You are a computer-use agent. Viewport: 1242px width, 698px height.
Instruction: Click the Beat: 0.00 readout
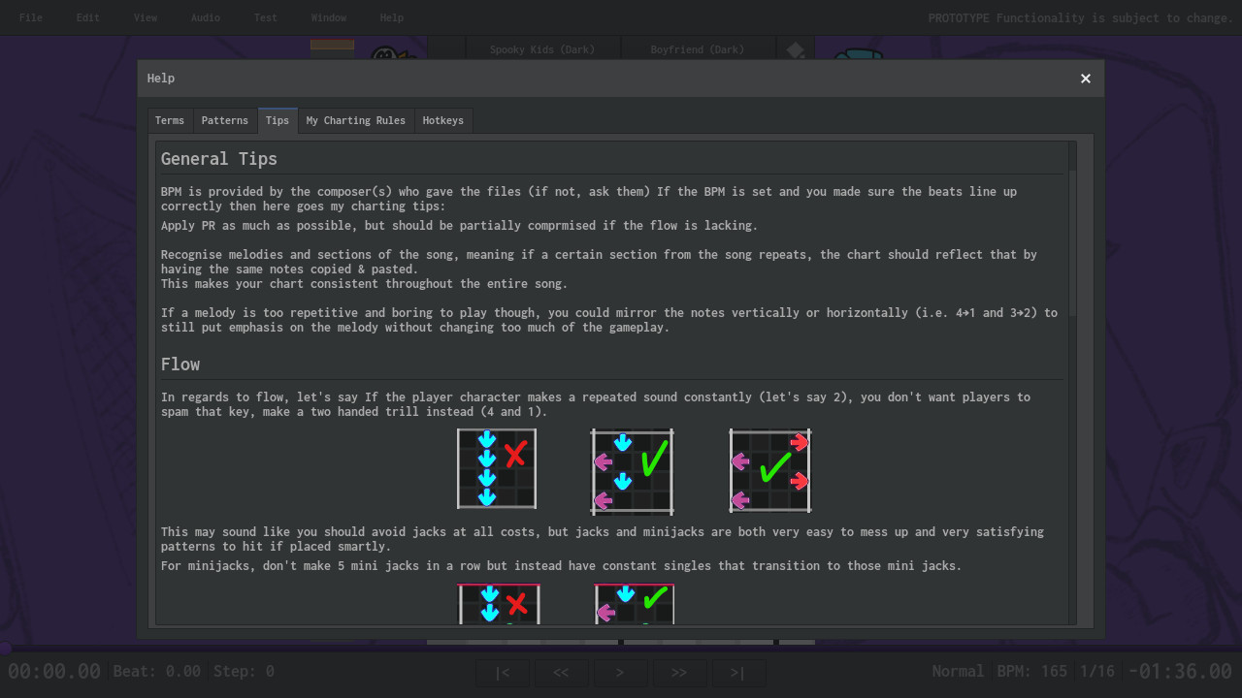pyautogui.click(x=157, y=671)
